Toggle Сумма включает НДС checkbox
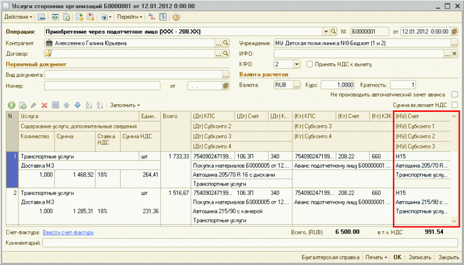 pyautogui.click(x=454, y=105)
